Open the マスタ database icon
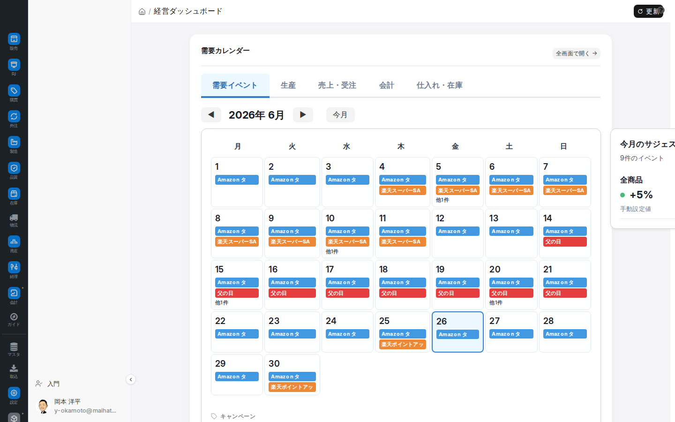The width and height of the screenshot is (675, 422). click(14, 347)
